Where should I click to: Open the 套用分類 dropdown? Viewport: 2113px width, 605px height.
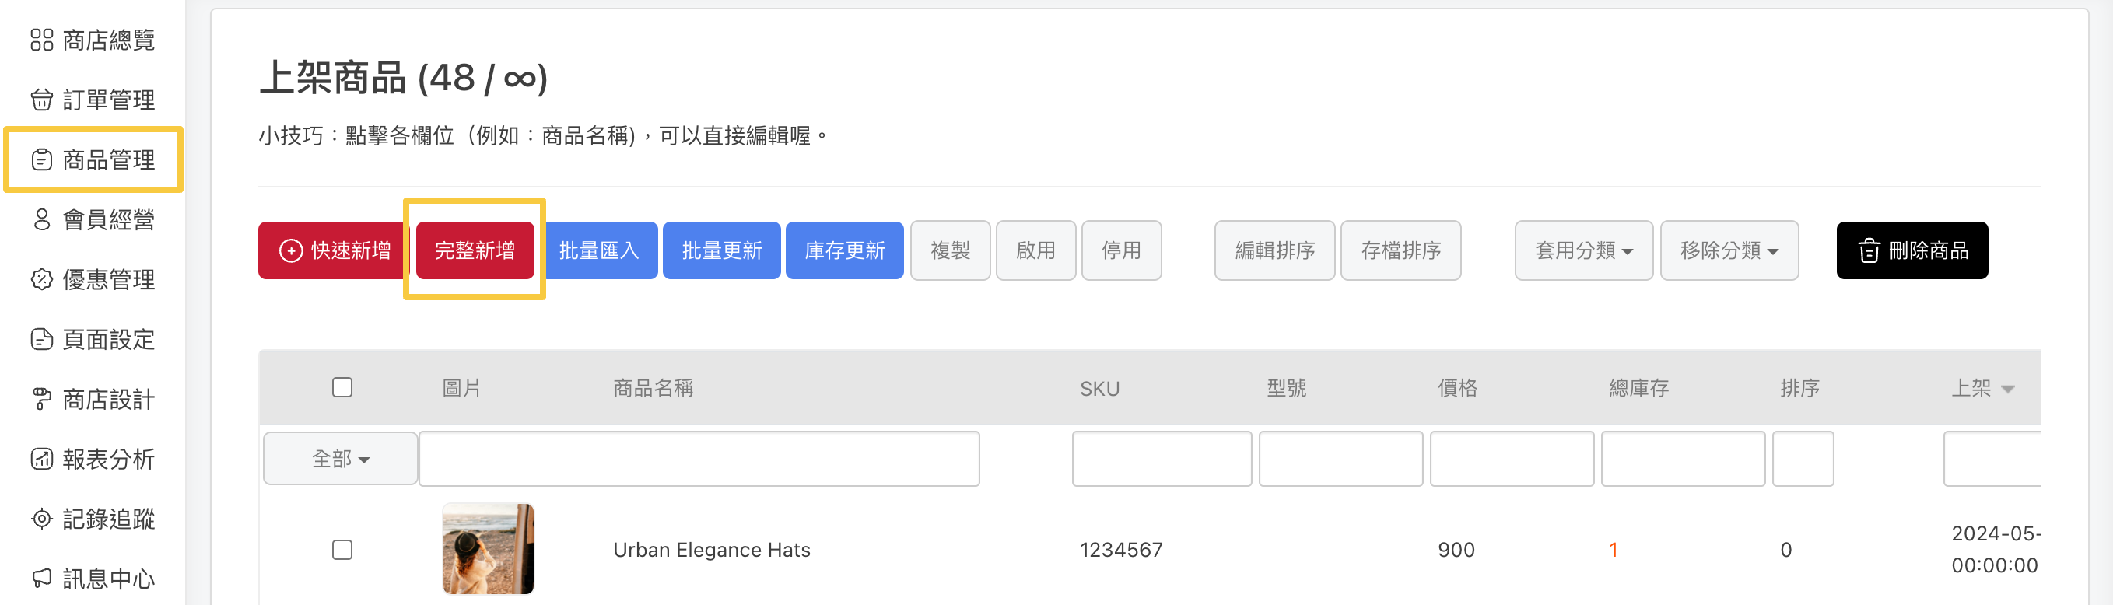pyautogui.click(x=1583, y=251)
